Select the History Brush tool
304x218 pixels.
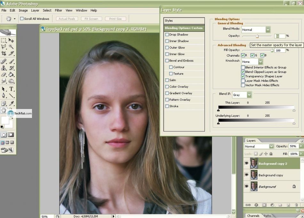pyautogui.click(x=11, y=68)
